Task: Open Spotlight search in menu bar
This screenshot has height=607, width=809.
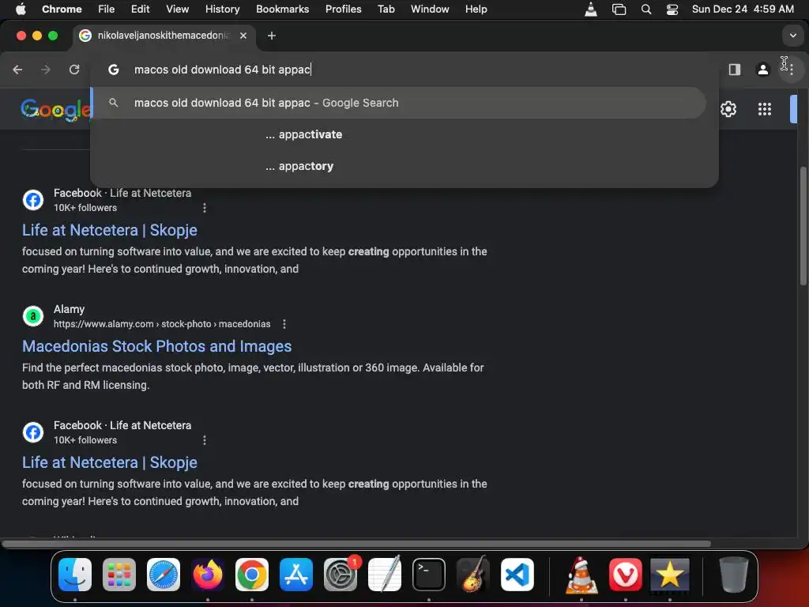Action: click(646, 9)
